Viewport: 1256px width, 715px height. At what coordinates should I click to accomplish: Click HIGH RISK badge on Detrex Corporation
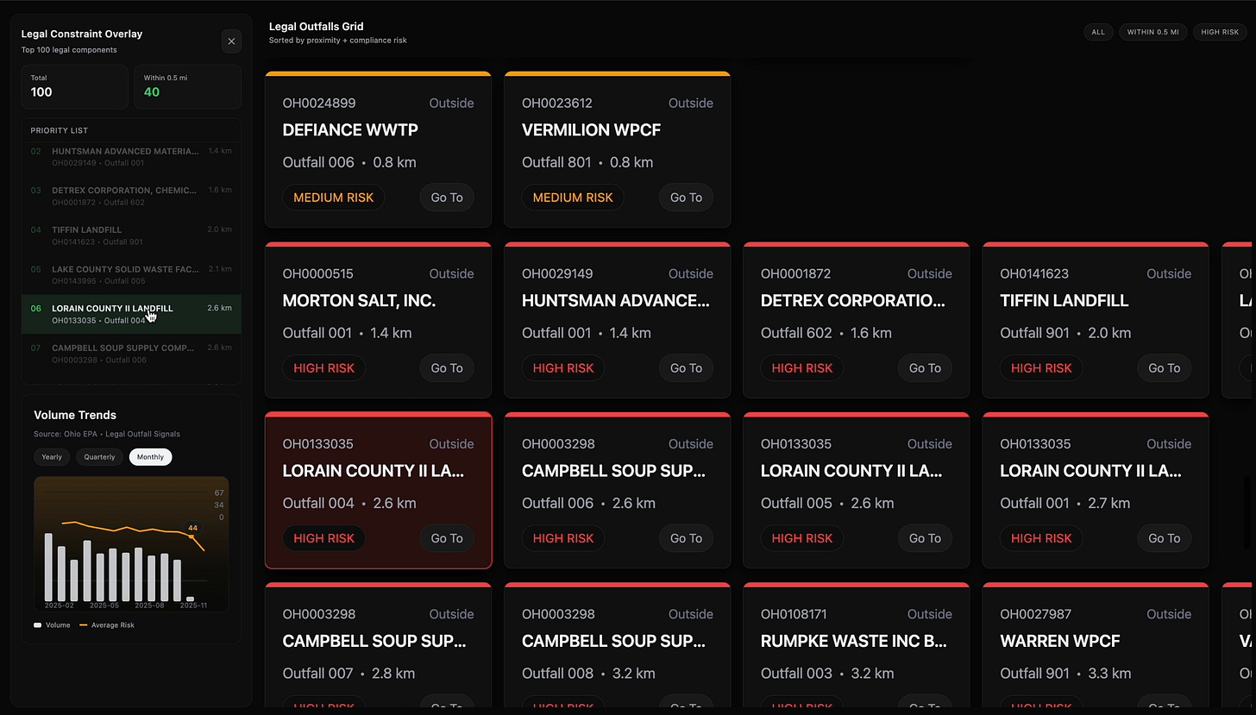tap(802, 368)
